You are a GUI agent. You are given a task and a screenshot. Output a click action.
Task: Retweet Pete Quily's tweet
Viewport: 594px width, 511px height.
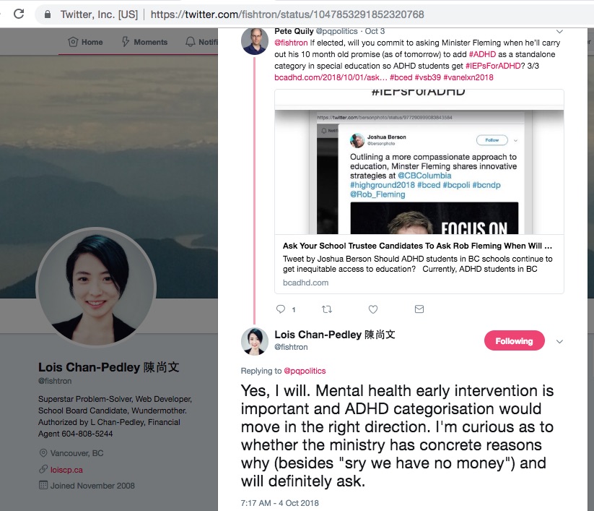pos(327,309)
